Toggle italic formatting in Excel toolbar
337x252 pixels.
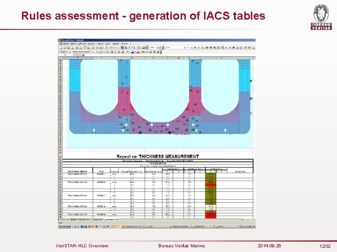198,48
